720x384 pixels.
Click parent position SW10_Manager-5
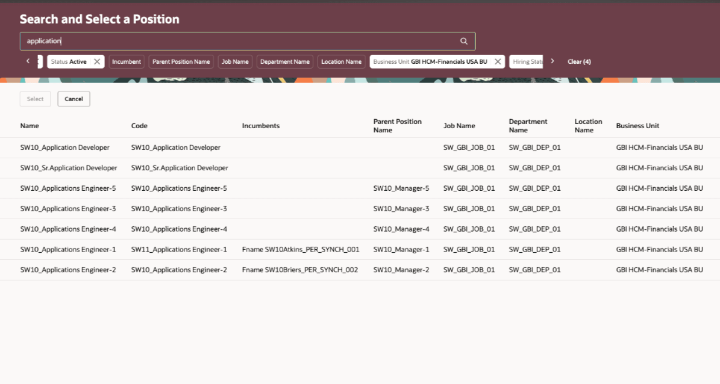401,188
